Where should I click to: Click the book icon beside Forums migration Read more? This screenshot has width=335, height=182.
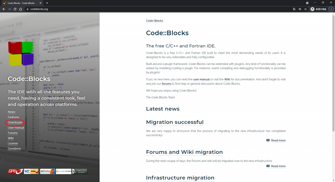[268, 166]
